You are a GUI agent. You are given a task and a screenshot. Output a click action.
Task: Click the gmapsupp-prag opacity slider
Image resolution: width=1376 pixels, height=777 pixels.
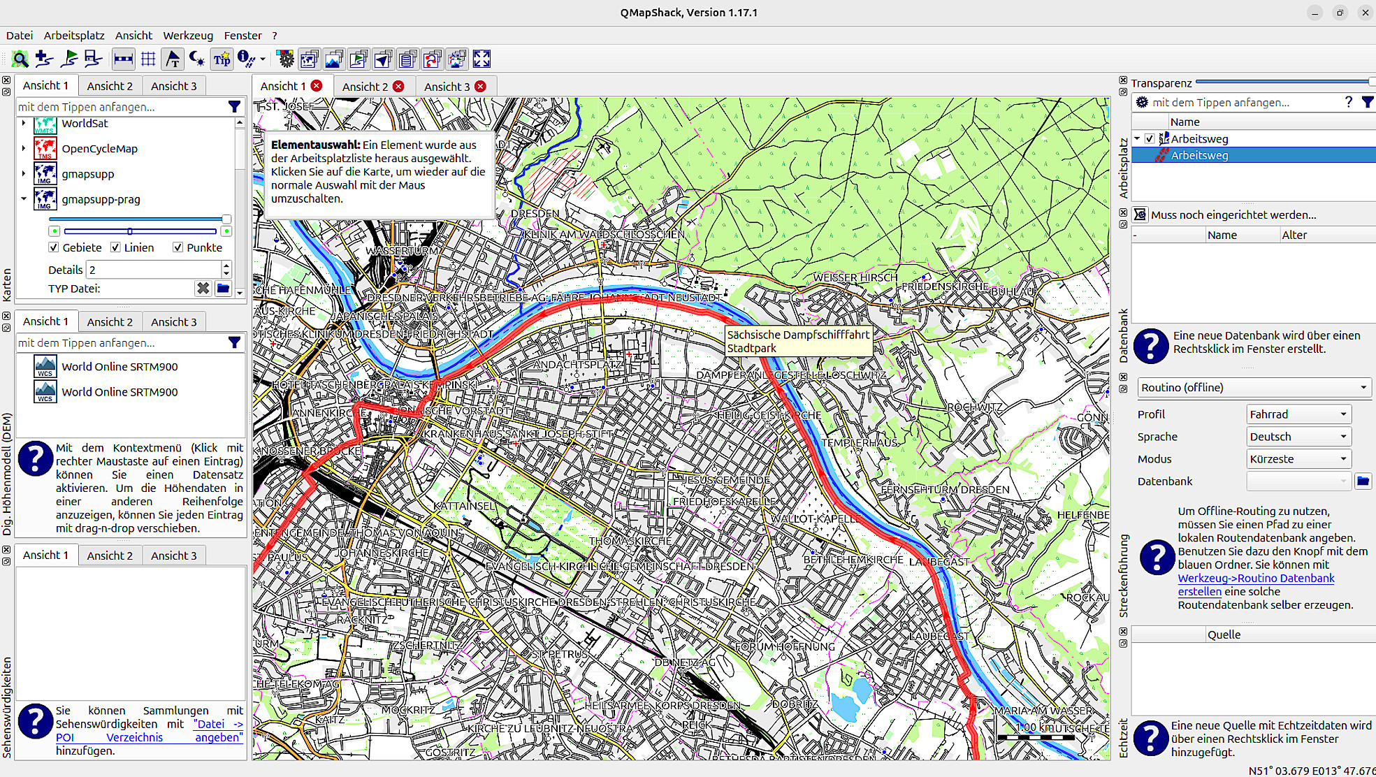pos(139,219)
